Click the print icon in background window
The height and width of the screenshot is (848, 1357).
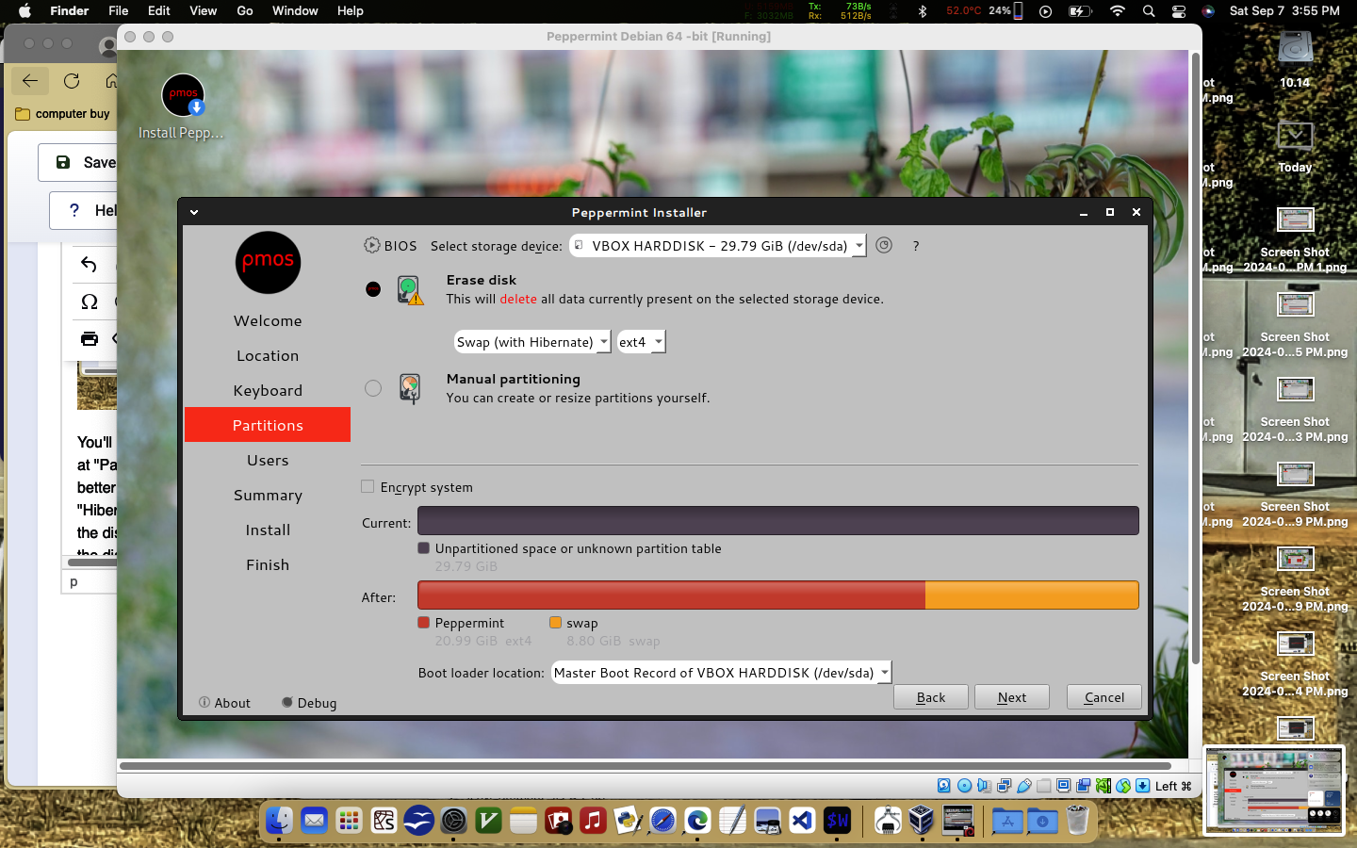(x=90, y=338)
